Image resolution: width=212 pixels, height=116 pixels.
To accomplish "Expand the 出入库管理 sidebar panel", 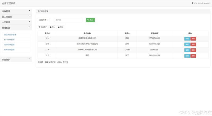I will click(x=16, y=17).
